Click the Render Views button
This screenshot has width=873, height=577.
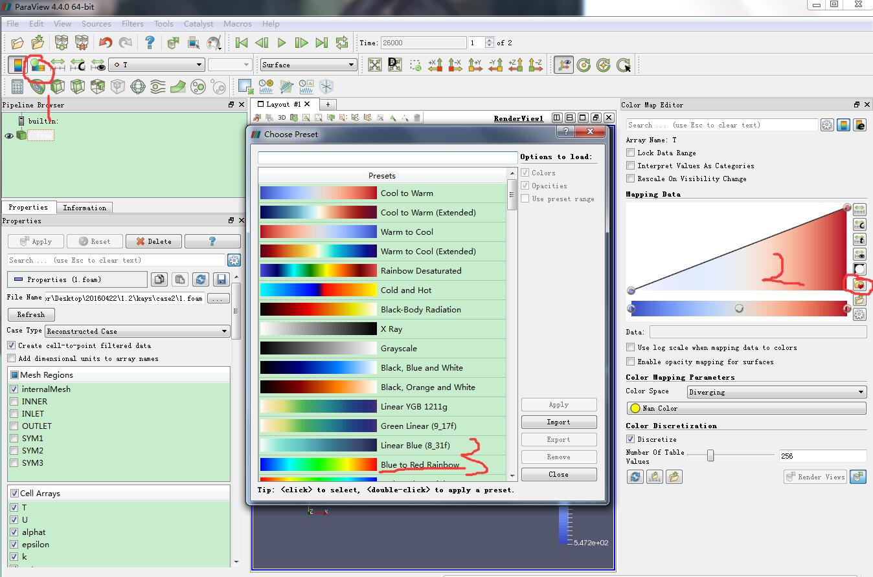click(815, 477)
